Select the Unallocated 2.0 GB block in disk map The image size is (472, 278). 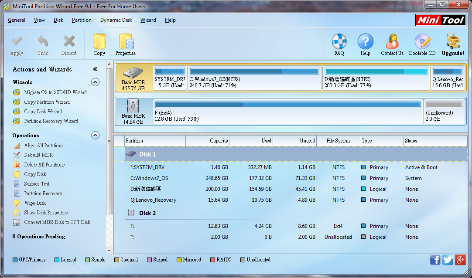tap(445, 112)
